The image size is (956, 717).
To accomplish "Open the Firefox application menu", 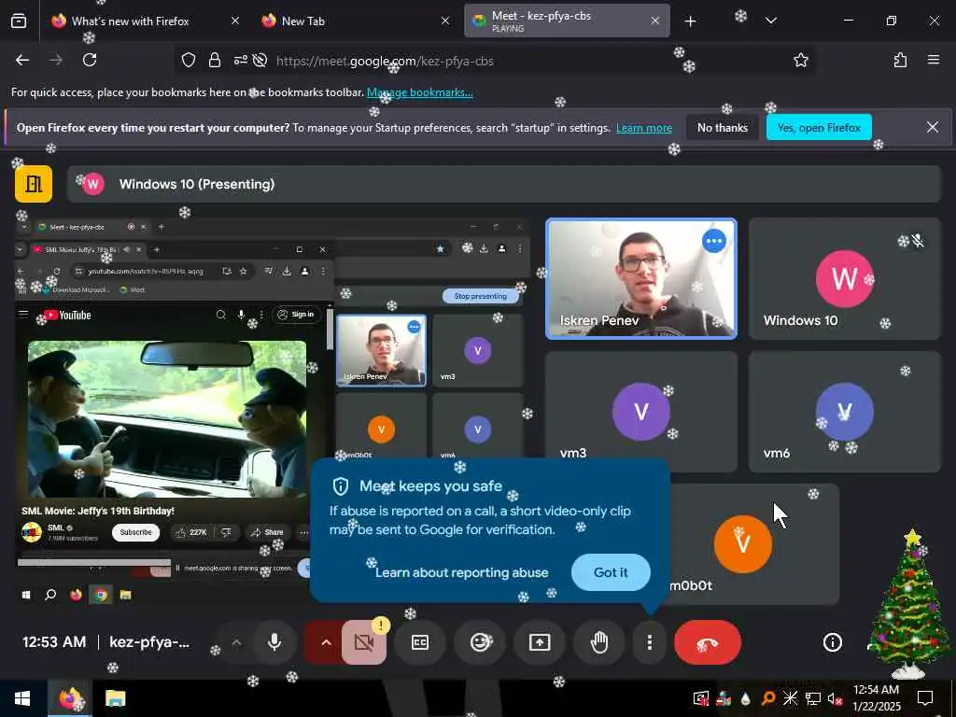I will click(934, 61).
